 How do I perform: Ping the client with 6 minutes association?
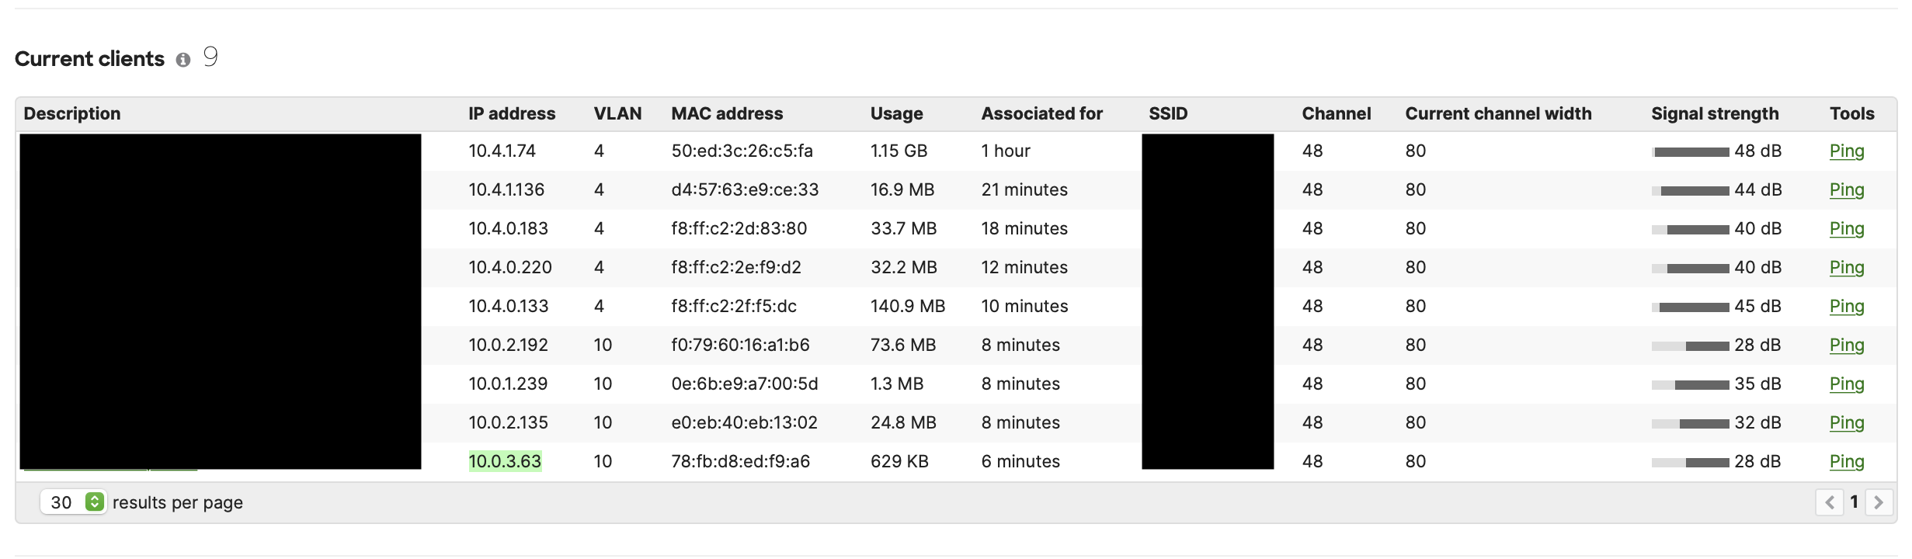click(x=1848, y=461)
